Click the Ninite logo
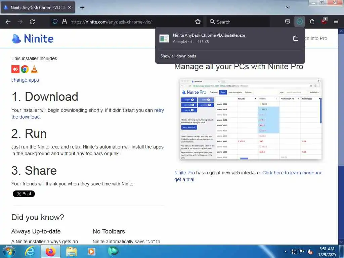Viewport: 344px width, 258px height. tap(33, 39)
